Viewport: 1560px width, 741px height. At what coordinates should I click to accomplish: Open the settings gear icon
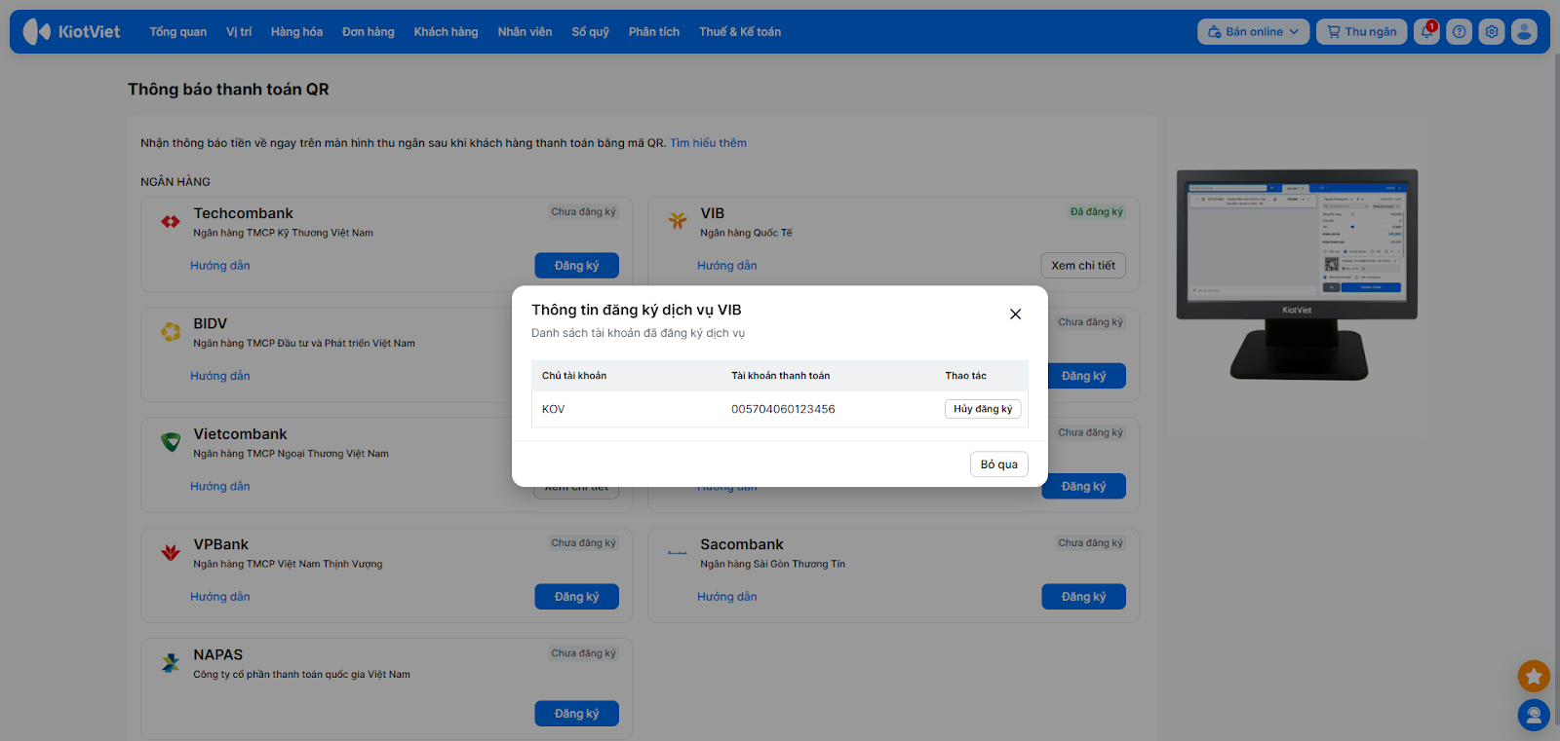pyautogui.click(x=1491, y=32)
